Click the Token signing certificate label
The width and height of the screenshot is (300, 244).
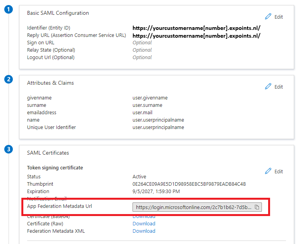[x=55, y=168]
